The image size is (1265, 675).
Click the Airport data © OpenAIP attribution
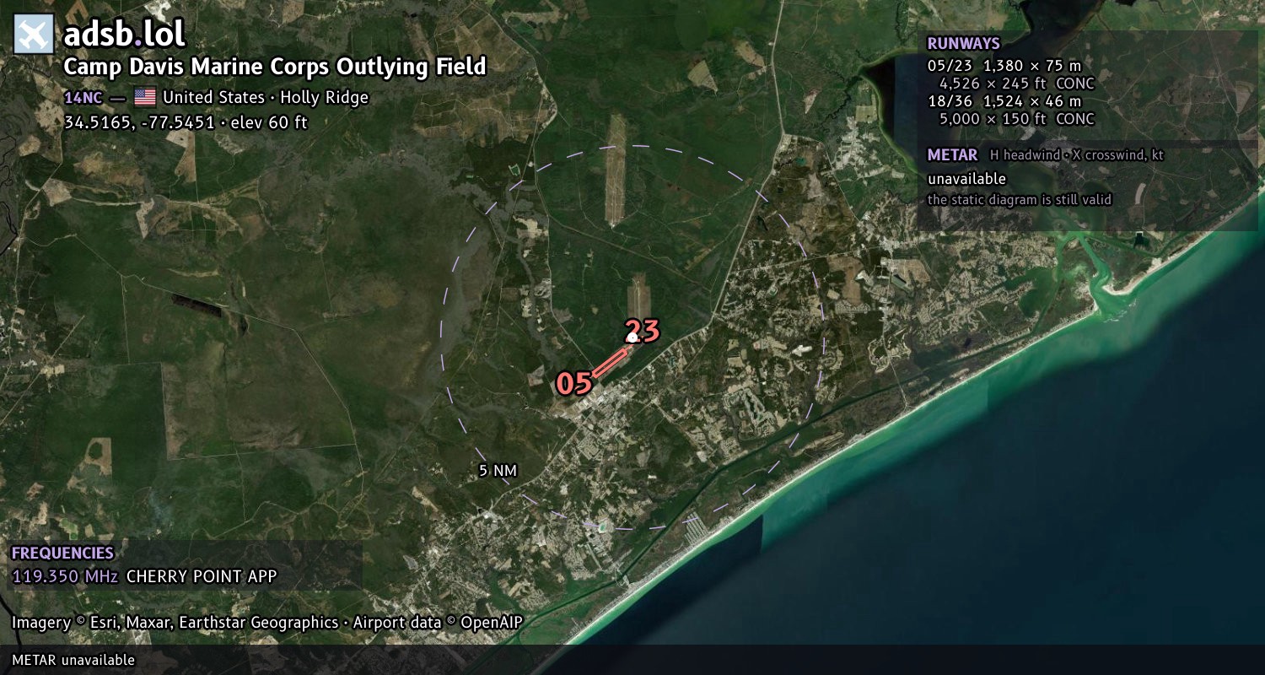[438, 623]
